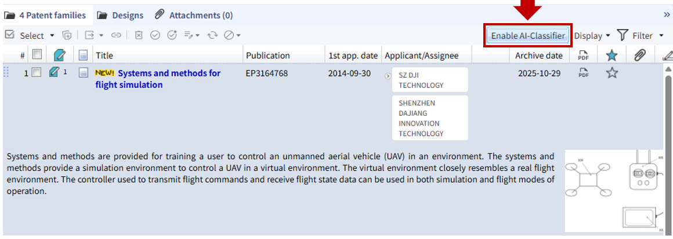Image resolution: width=673 pixels, height=239 pixels.
Task: Click the paperclip attachment column header
Action: click(x=640, y=56)
